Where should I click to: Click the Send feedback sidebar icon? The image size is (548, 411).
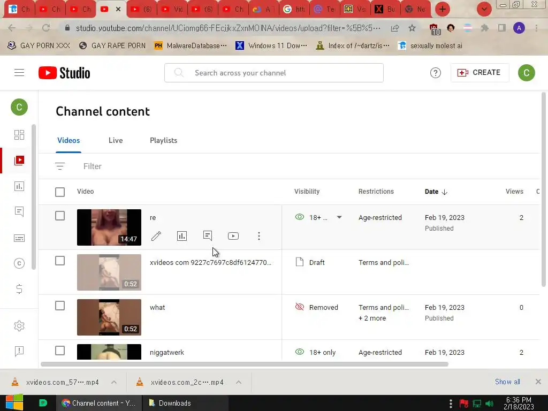[19, 351]
